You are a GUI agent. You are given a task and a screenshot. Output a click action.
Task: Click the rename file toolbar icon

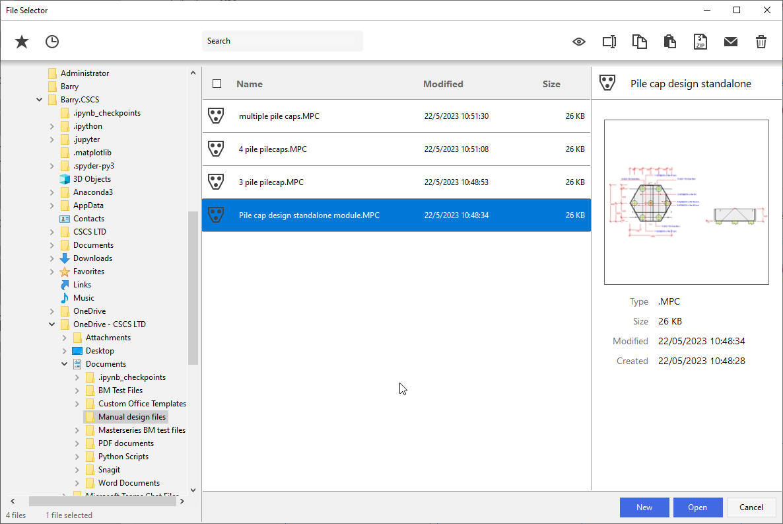pyautogui.click(x=609, y=42)
